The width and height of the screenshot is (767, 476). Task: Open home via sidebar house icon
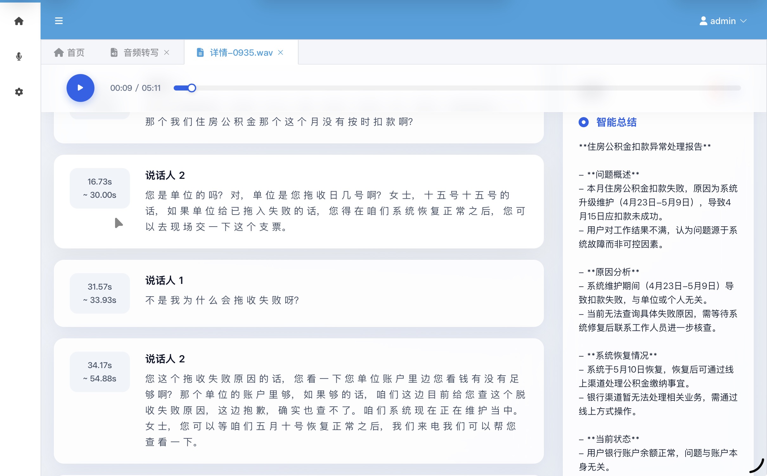pos(19,21)
